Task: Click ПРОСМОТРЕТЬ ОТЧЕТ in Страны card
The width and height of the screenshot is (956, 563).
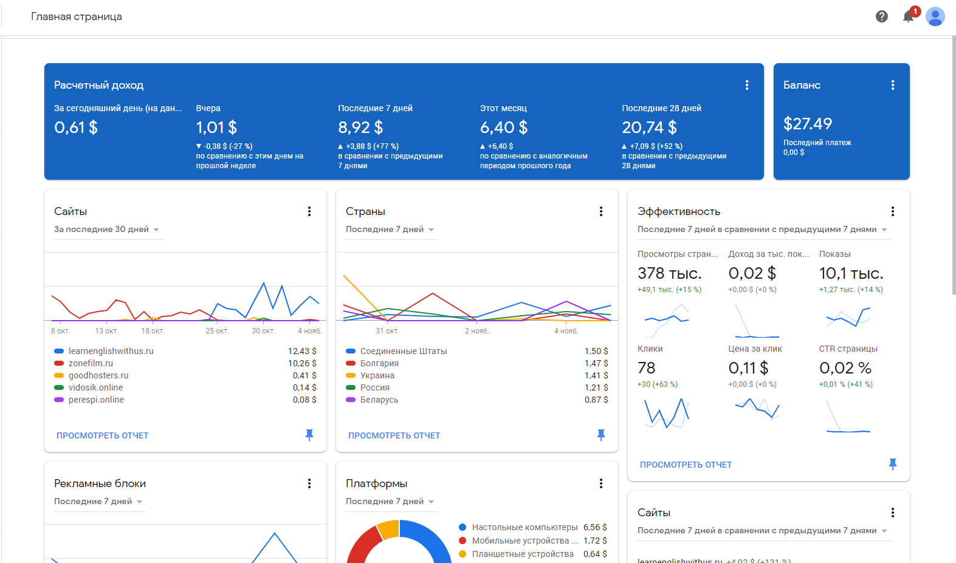Action: coord(394,435)
